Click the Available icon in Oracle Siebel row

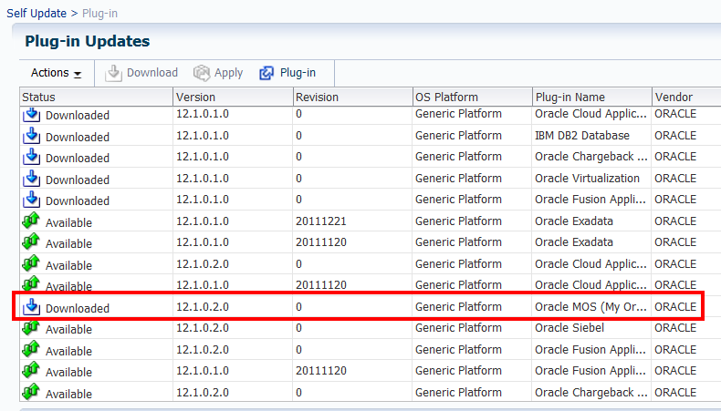tap(31, 328)
